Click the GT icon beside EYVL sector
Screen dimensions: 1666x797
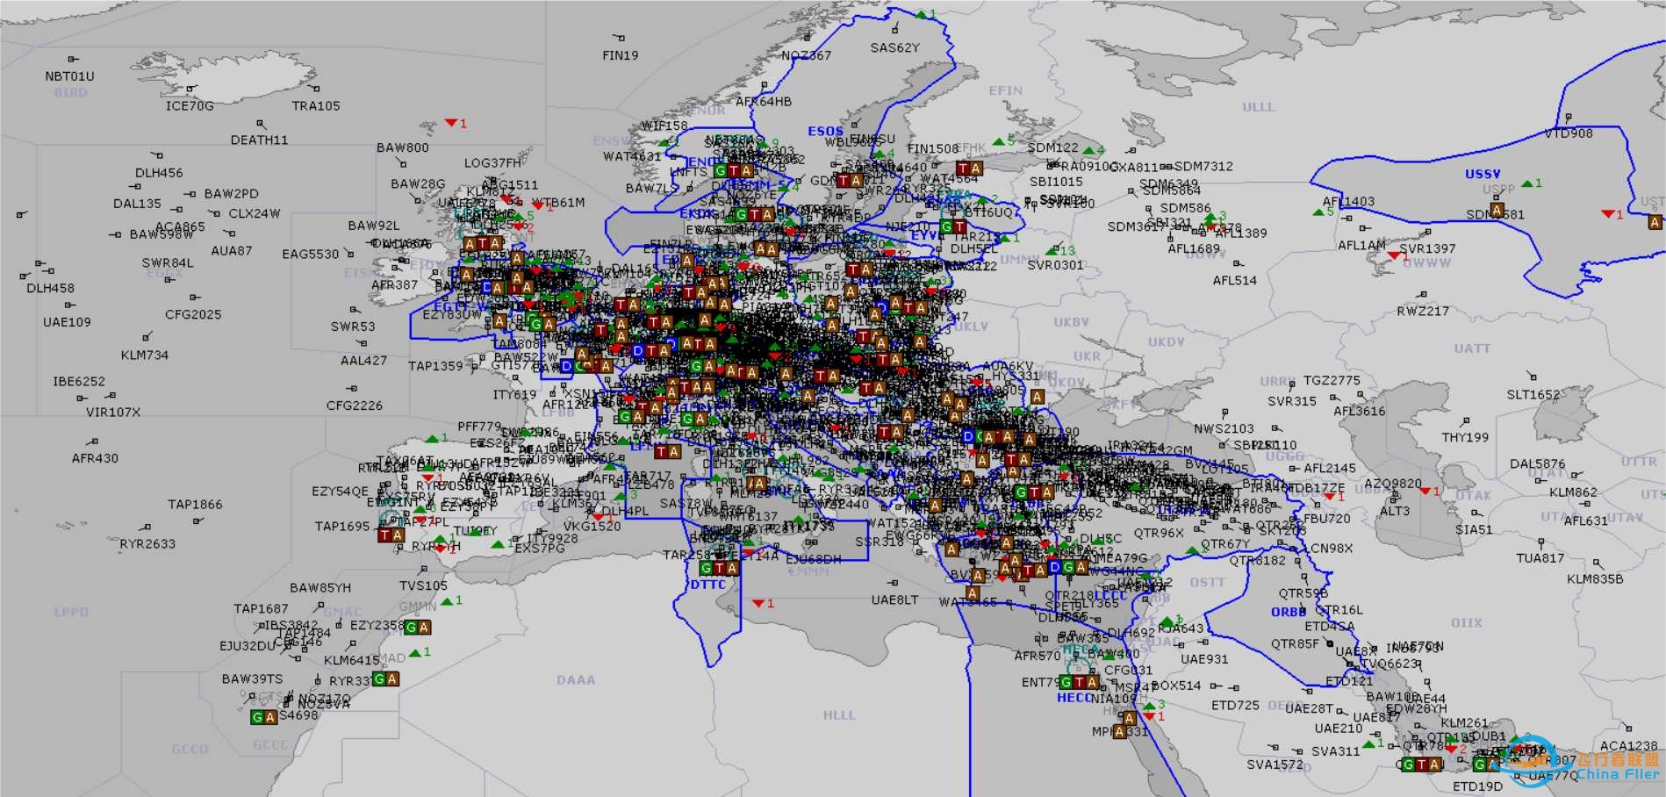click(952, 226)
